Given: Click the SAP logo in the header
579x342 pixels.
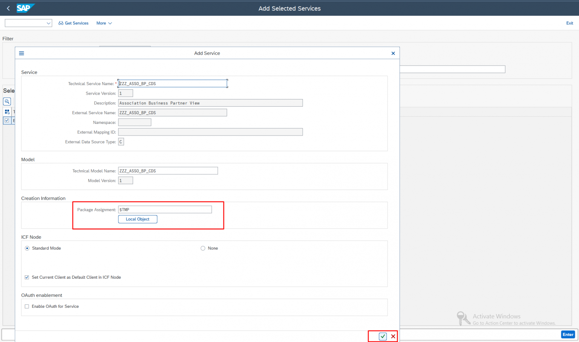Looking at the screenshot, I should coord(25,8).
